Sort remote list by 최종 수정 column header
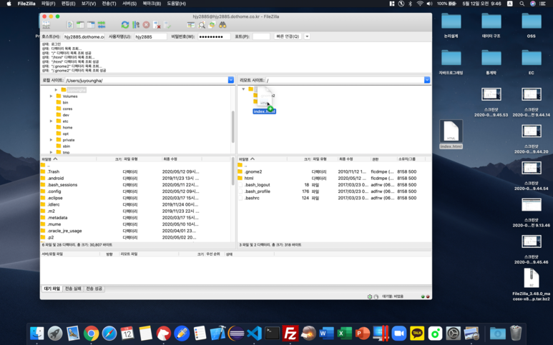Image resolution: width=553 pixels, height=345 pixels. [353, 159]
